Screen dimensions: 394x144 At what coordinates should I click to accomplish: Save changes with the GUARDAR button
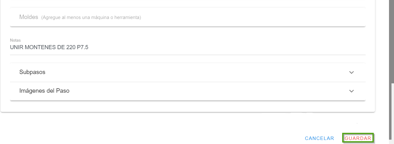tap(358, 138)
